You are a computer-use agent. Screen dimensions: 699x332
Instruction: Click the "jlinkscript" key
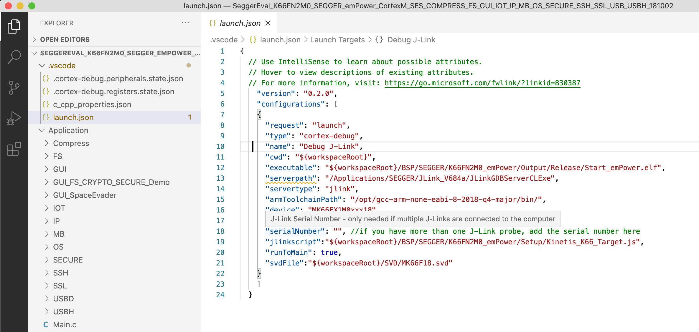coord(293,242)
